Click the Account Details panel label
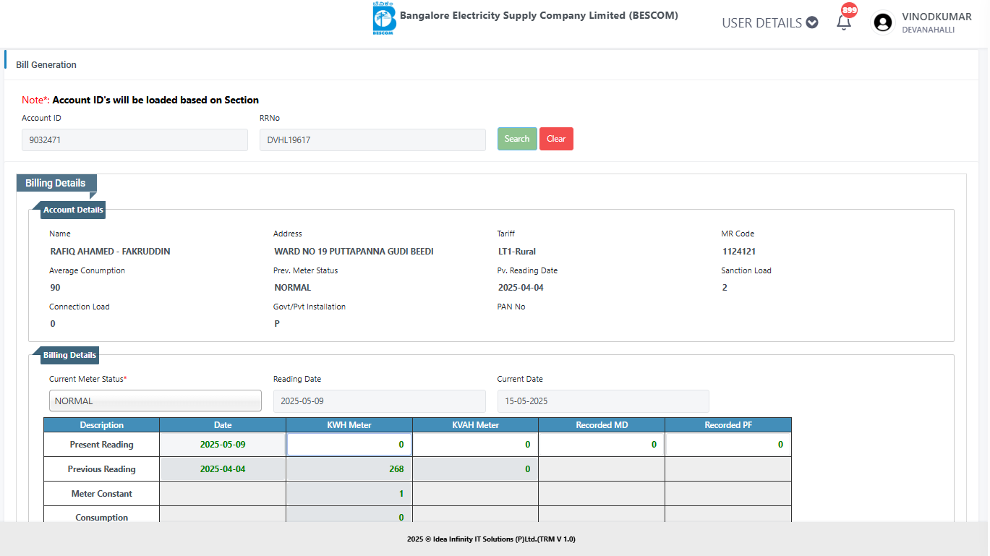This screenshot has height=556, width=990. (73, 210)
